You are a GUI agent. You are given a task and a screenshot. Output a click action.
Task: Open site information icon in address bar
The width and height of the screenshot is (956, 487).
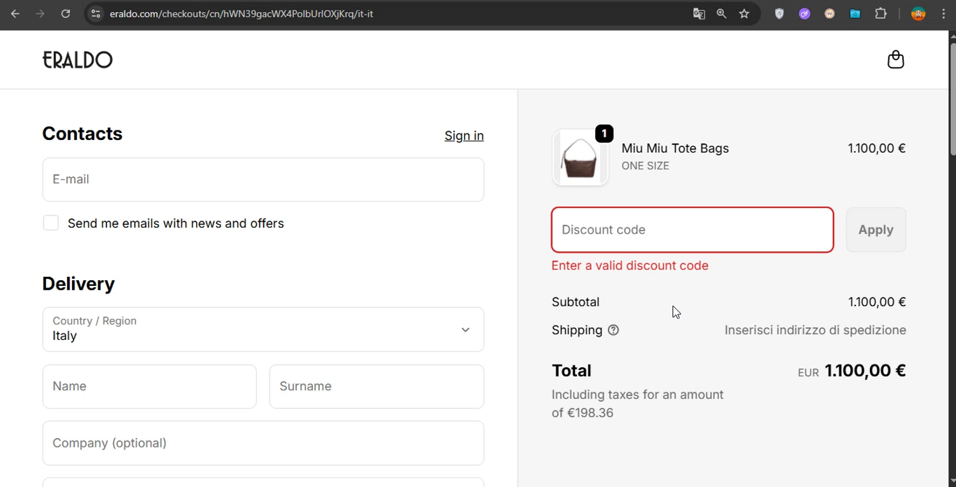pos(96,13)
